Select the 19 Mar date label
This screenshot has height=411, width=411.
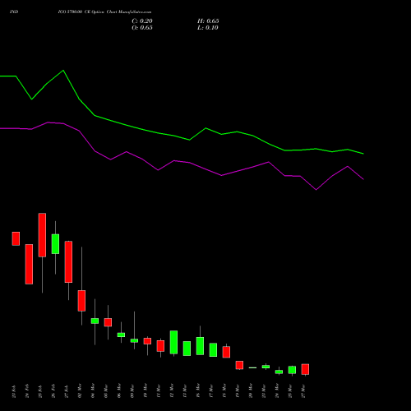click(238, 391)
